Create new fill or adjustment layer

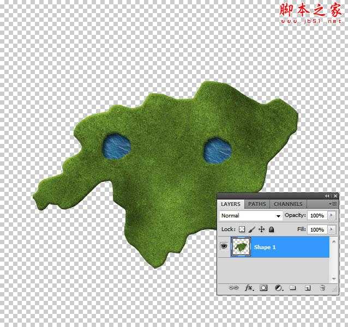coord(278,287)
